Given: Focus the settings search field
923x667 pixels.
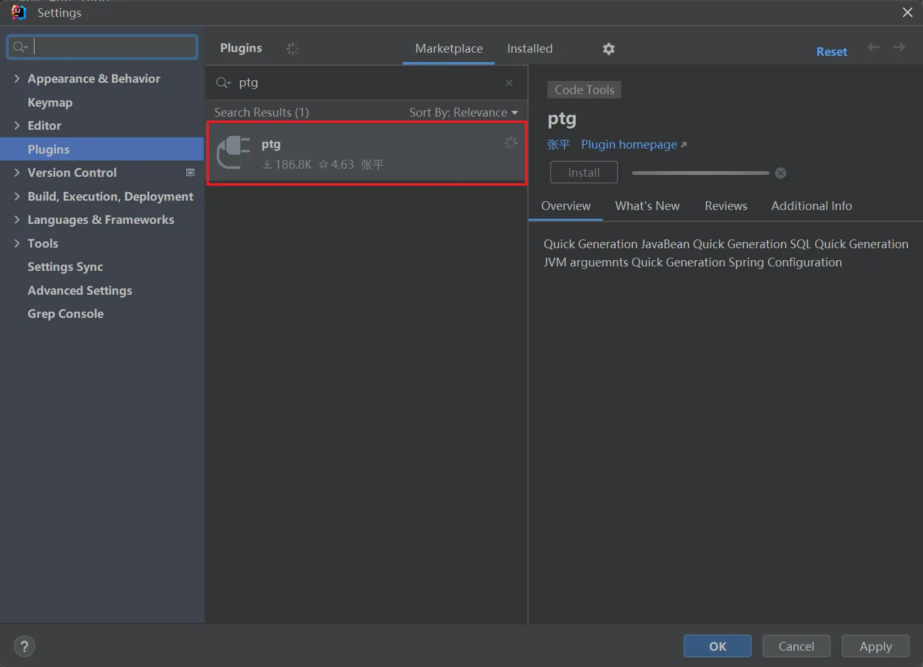Looking at the screenshot, I should pos(102,47).
